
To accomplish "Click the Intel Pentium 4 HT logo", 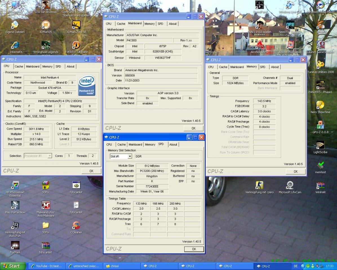I will click(x=87, y=85).
